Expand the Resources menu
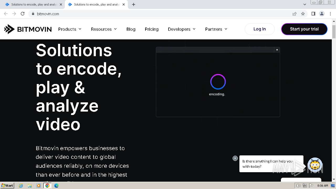The image size is (336, 189). pyautogui.click(x=104, y=29)
